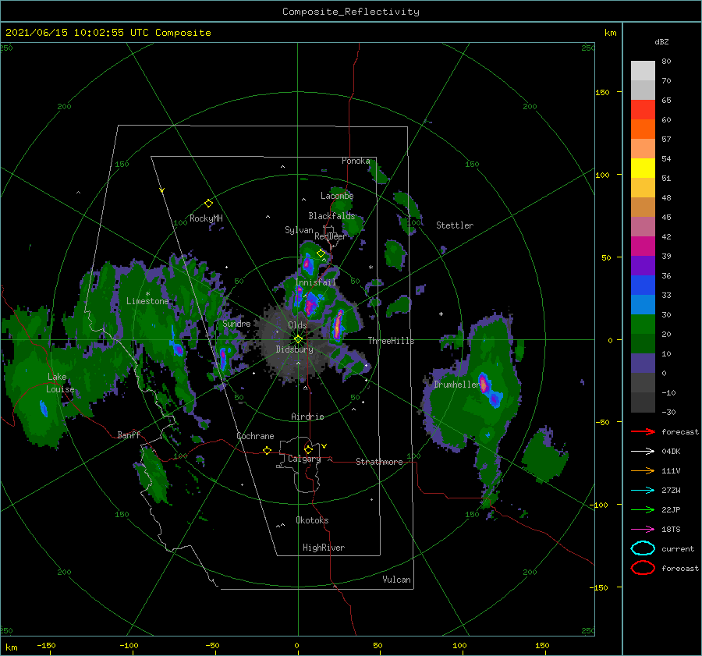Click the Sylvan label

pos(299,230)
